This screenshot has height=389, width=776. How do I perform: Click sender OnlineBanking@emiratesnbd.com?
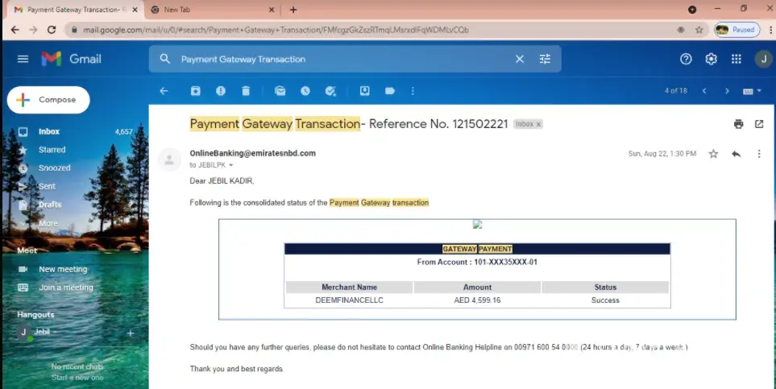pos(252,153)
